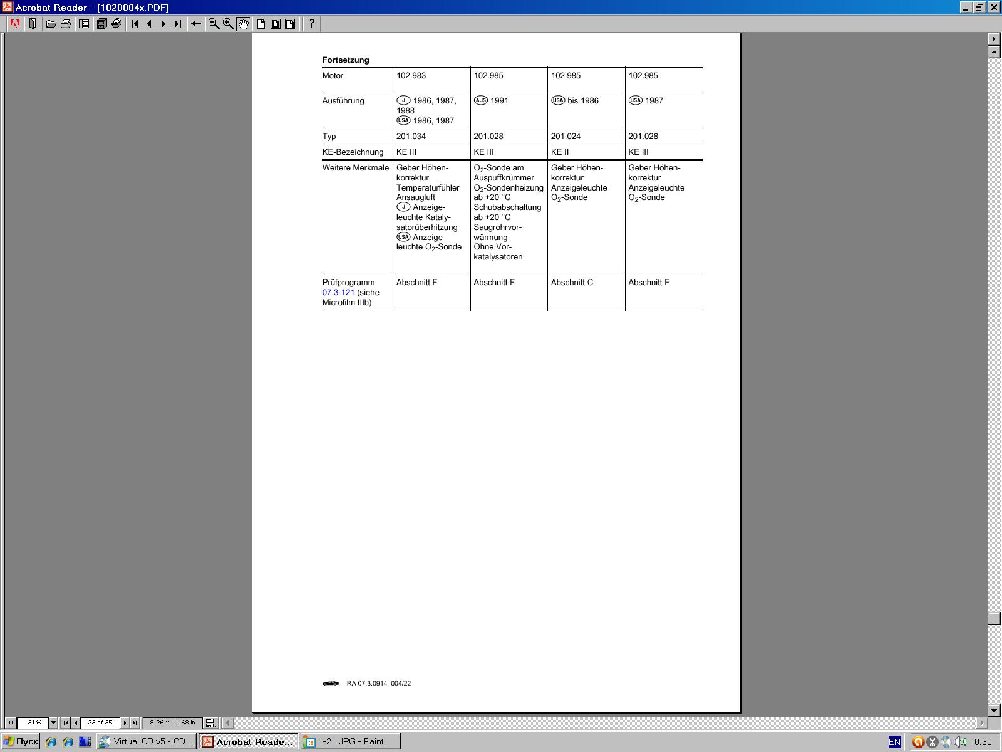Click the 'USA bis 1986' Ausführung cell

586,110
